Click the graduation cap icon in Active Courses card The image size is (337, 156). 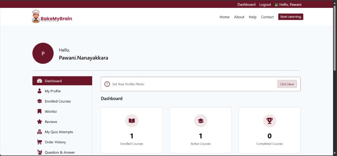(200, 121)
